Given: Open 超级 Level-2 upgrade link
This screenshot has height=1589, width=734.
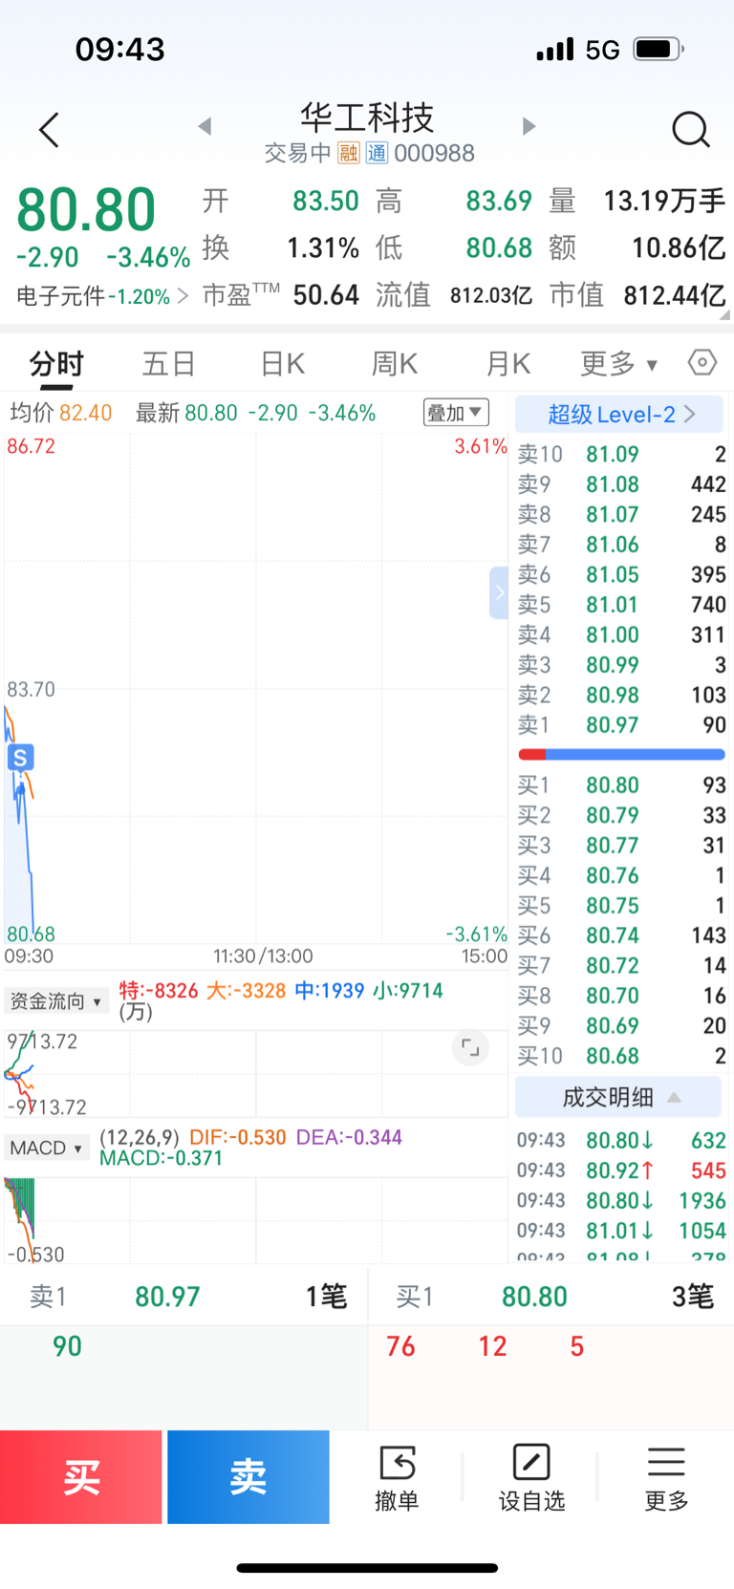Looking at the screenshot, I should pyautogui.click(x=618, y=415).
